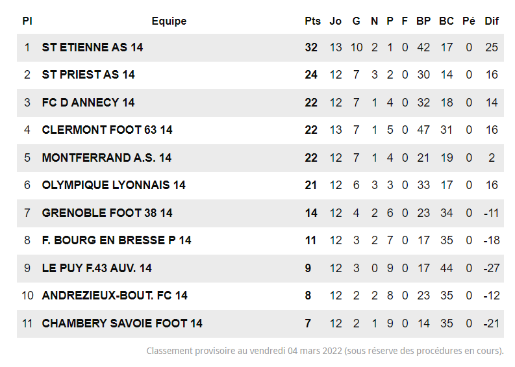This screenshot has height=367, width=515.
Task: Click the BC column header
Action: coord(446,21)
